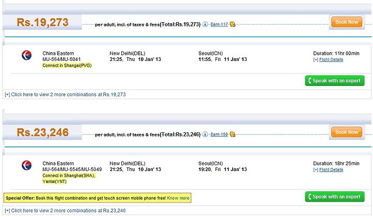This screenshot has height=217, width=373.
Task: Click China Eastern logo for MU-564/MU-5041 flight
Action: (26, 55)
